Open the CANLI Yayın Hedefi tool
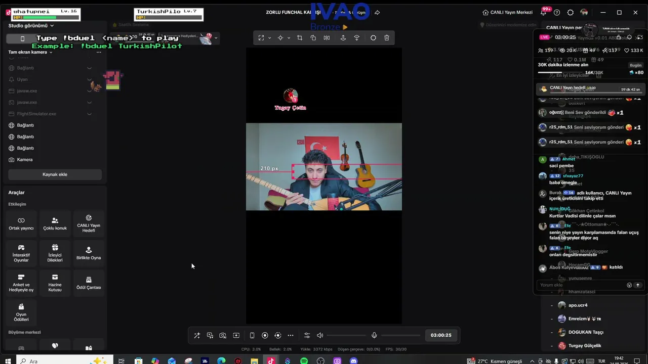648x364 pixels. click(x=89, y=223)
